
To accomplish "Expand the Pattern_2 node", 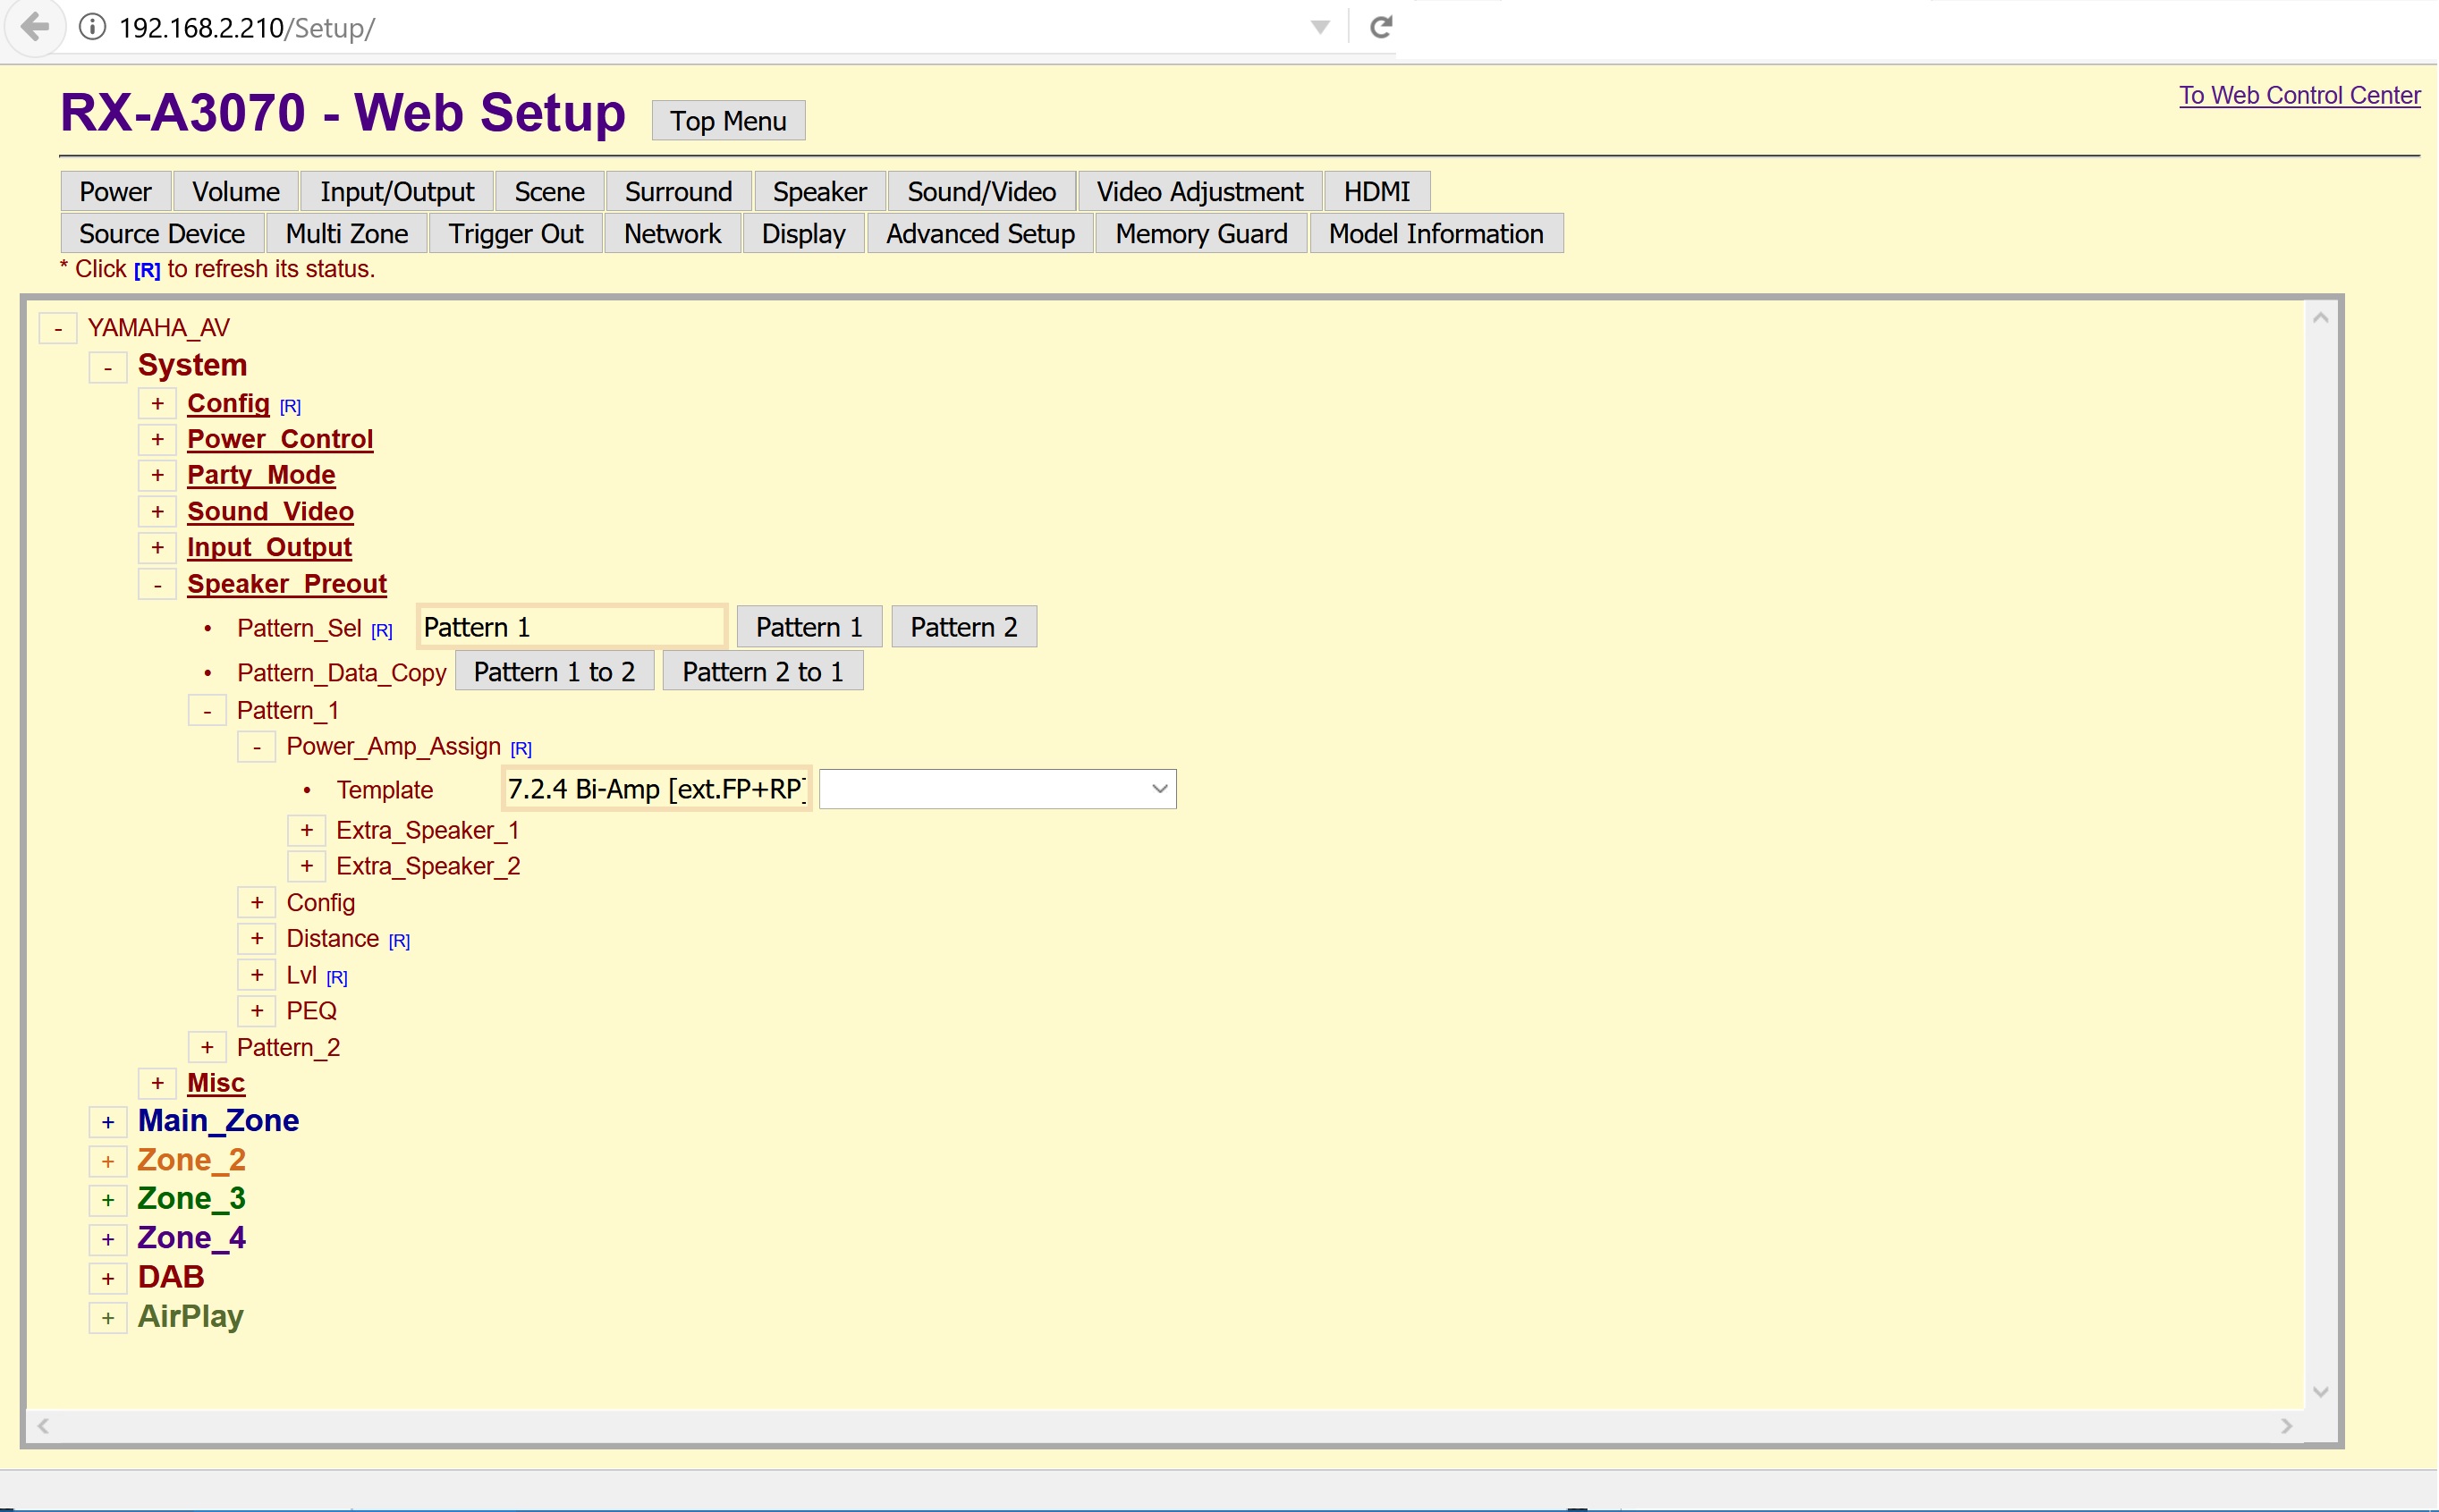I will coord(207,1048).
